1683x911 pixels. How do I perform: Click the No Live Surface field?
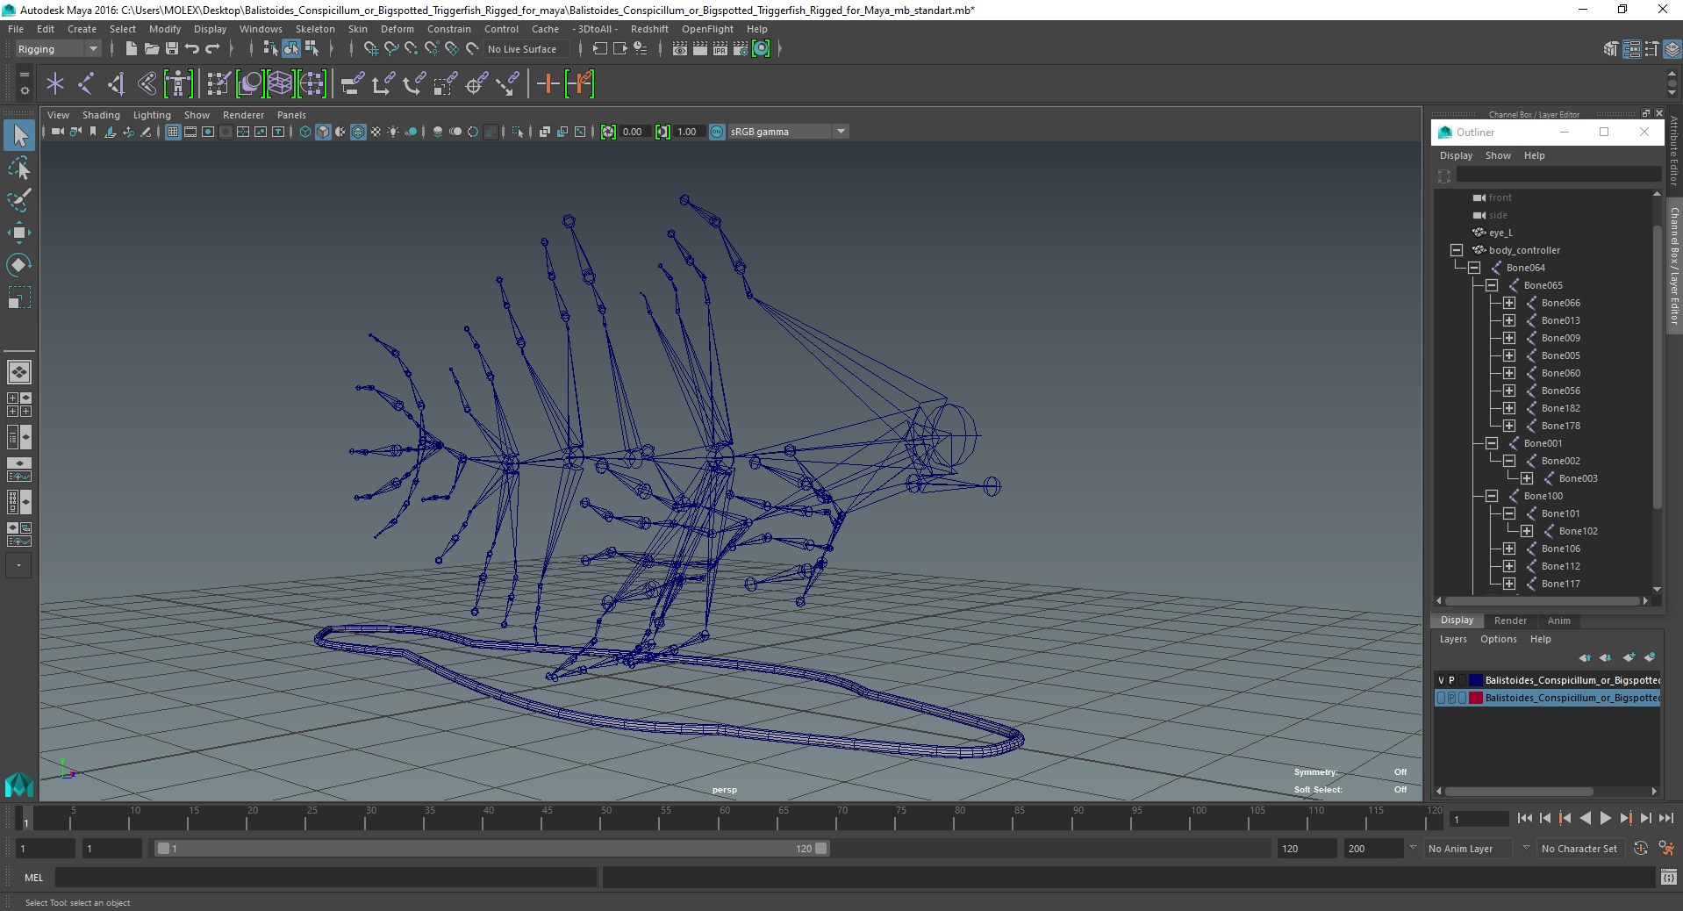[525, 49]
